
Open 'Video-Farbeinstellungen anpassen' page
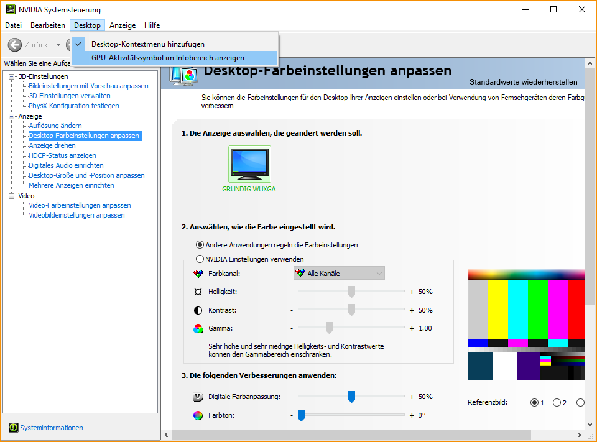pyautogui.click(x=80, y=205)
